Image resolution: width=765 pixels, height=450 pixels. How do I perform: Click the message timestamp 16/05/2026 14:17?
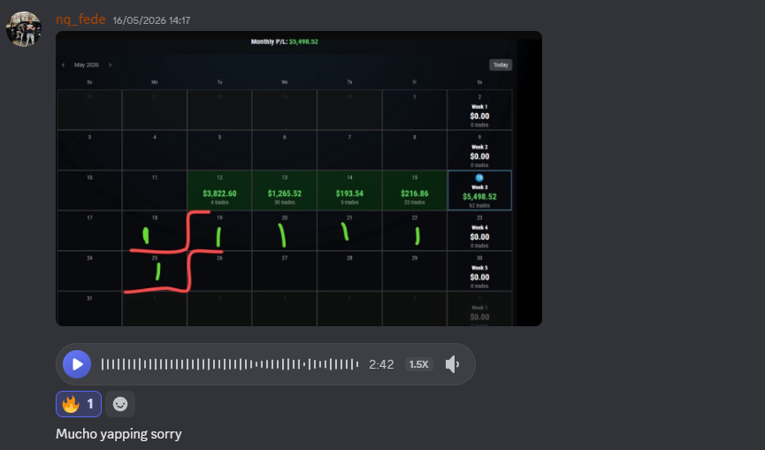(x=151, y=20)
